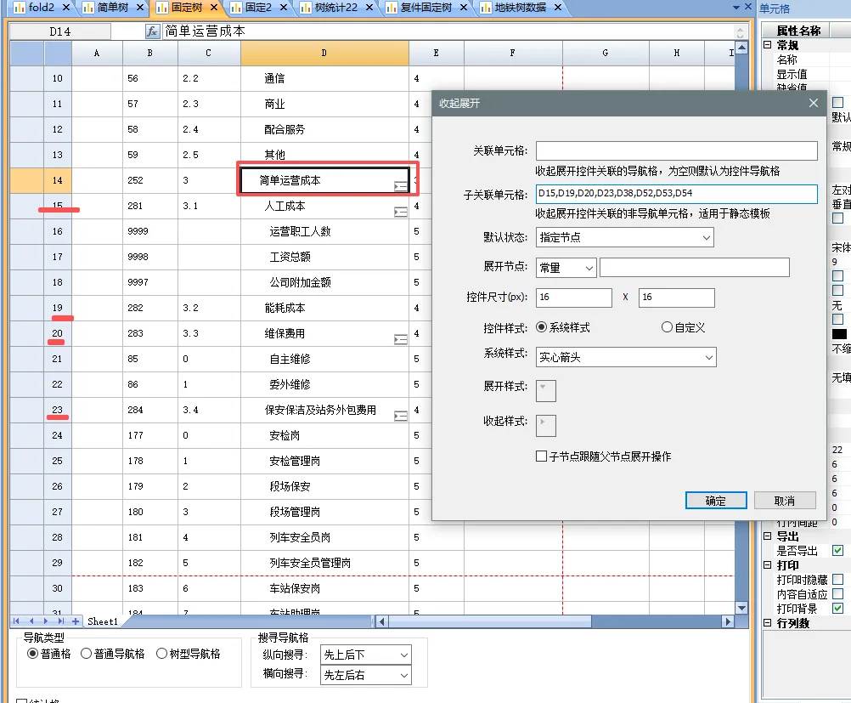Viewport: 851px width, 703px height.
Task: Click the 取消 button
Action: coord(784,501)
